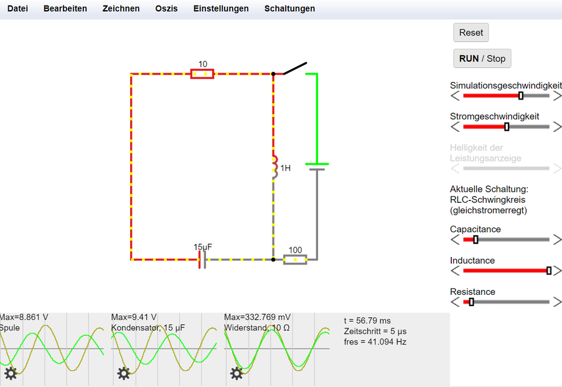Click the Reset button

[x=471, y=32]
